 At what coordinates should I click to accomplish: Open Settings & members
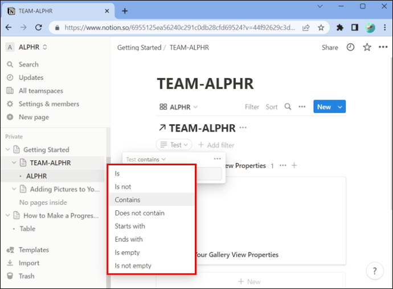pos(43,104)
